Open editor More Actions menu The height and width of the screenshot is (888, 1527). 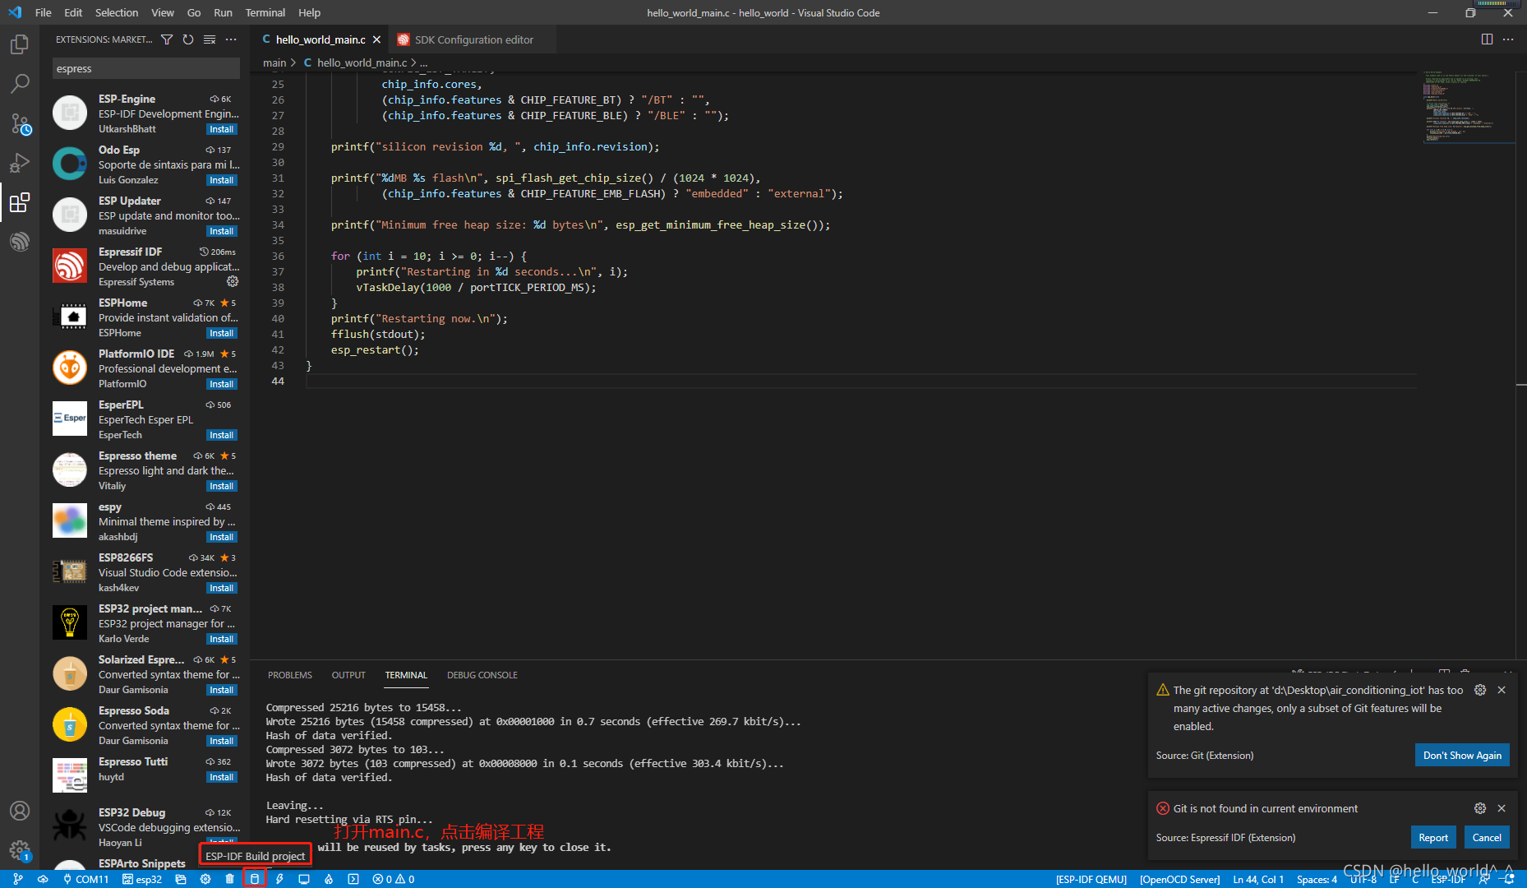1508,39
